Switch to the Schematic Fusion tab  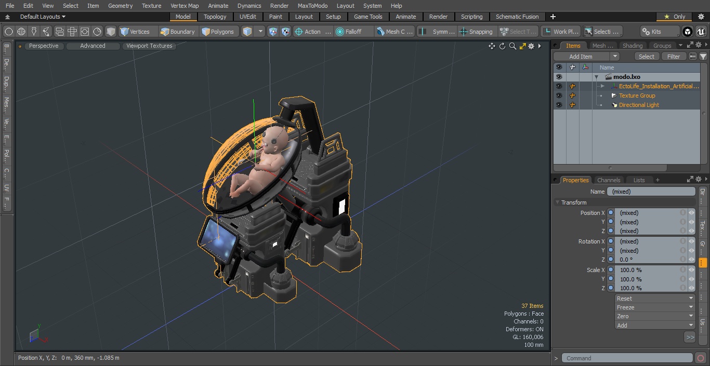click(x=517, y=17)
